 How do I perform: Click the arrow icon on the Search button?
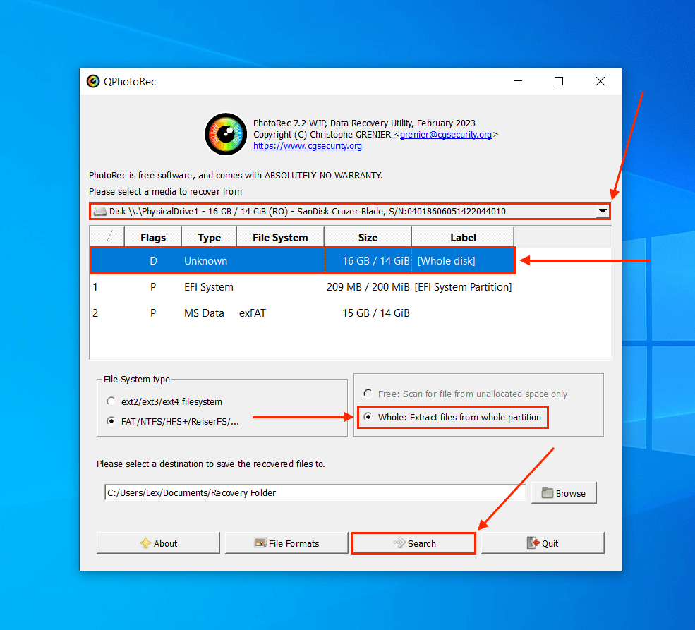pos(399,543)
